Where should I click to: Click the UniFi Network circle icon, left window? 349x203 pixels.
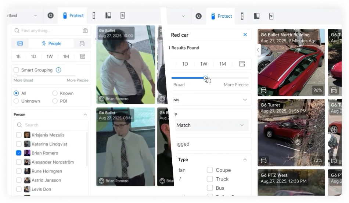coord(51,15)
